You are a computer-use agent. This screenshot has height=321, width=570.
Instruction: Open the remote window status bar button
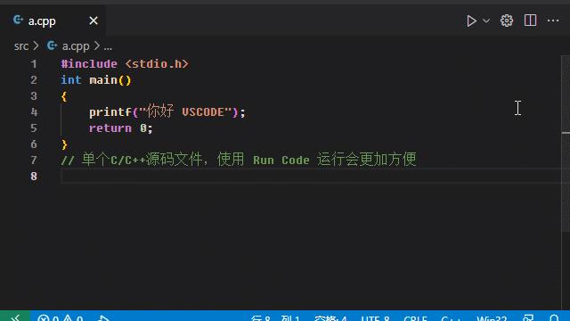tap(15, 317)
